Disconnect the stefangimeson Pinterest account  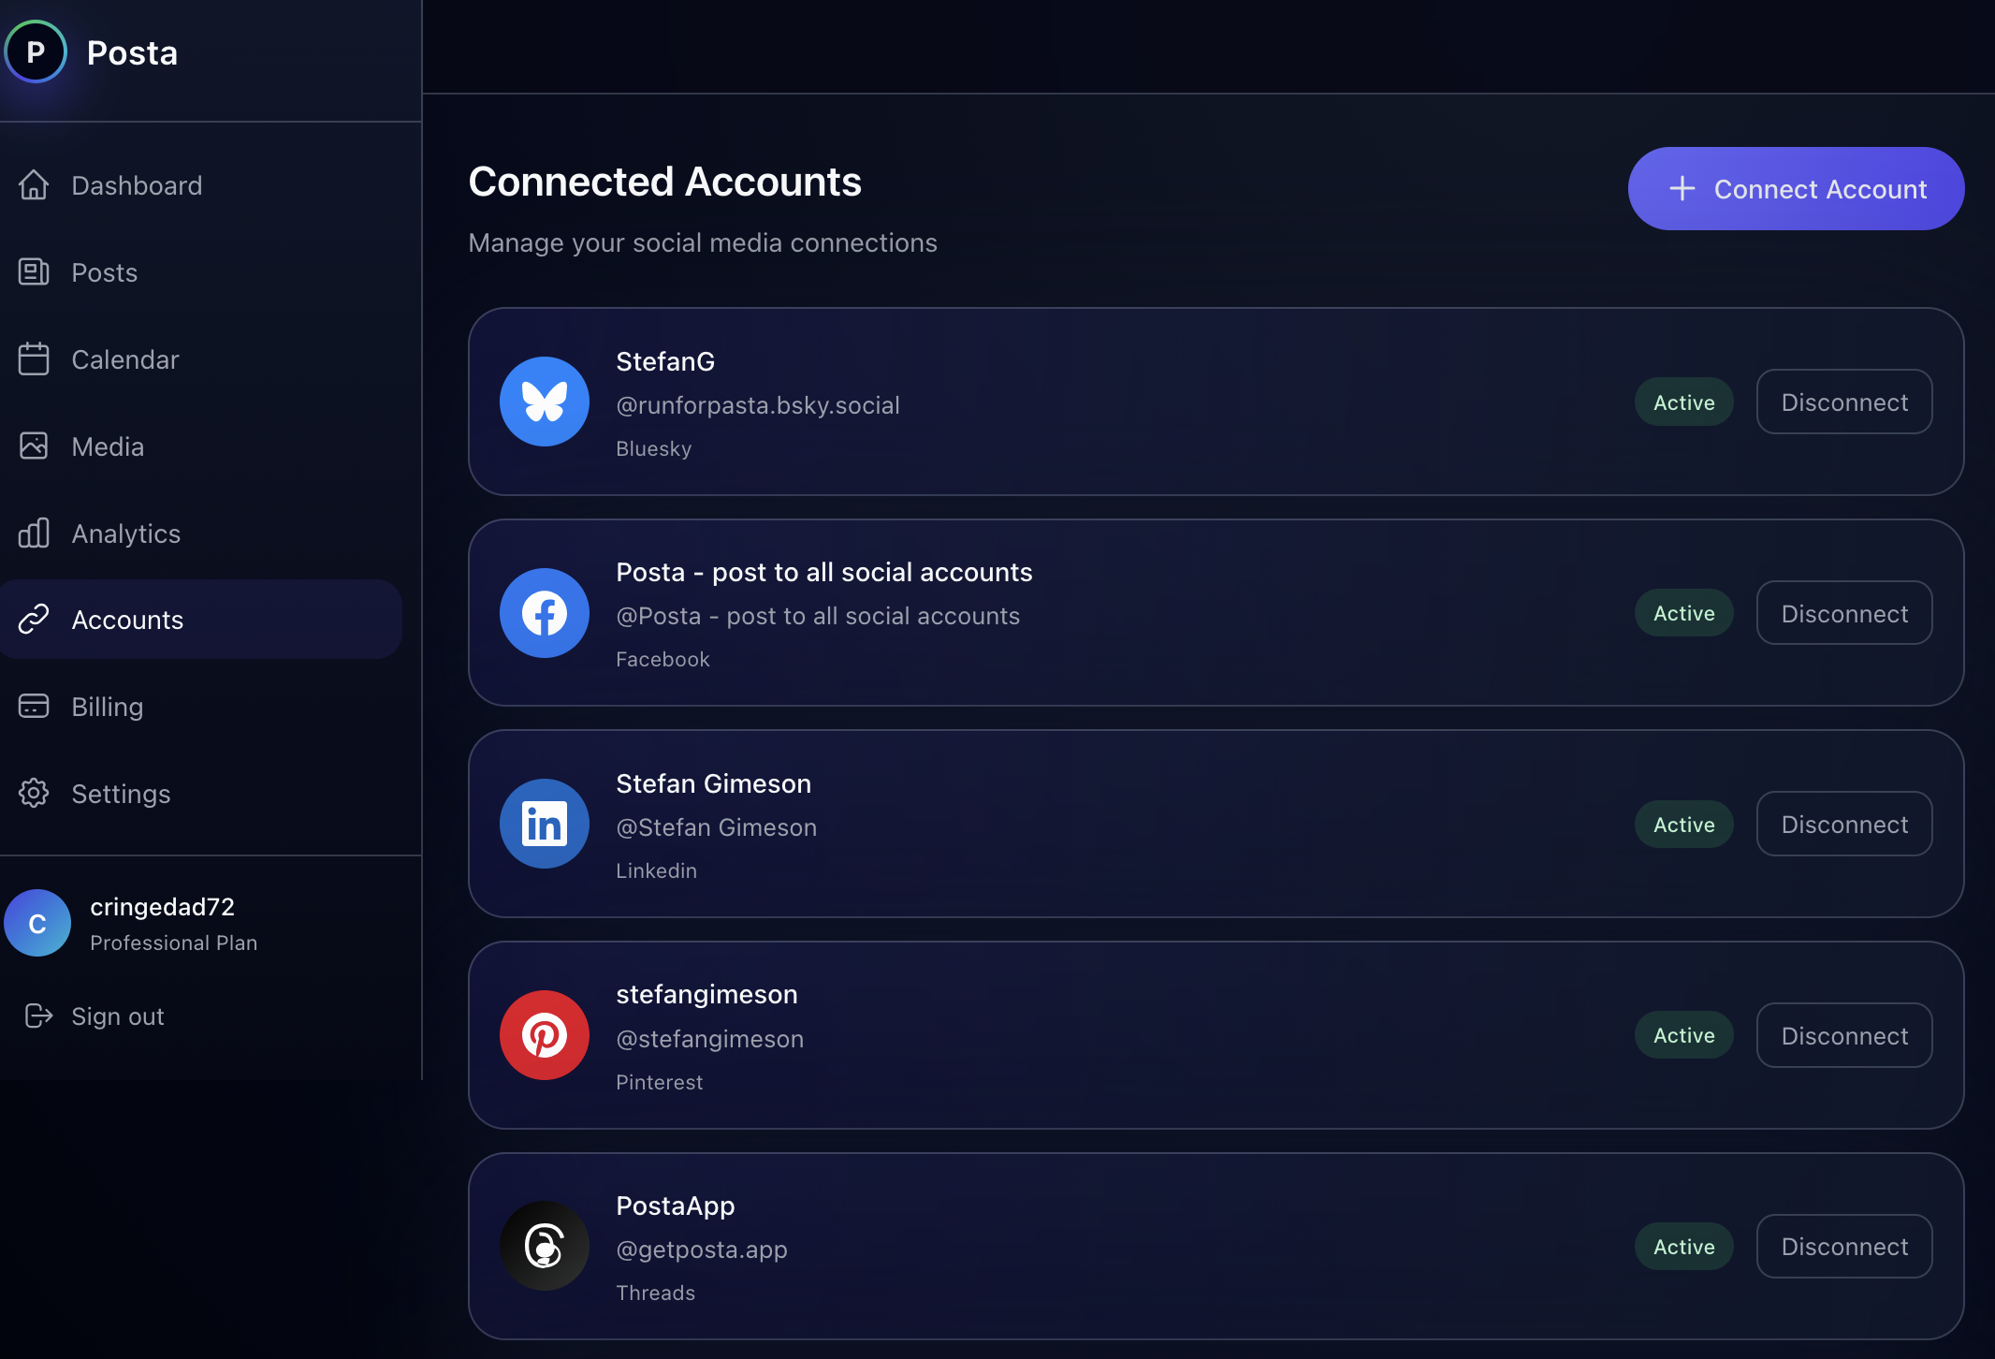[1844, 1035]
